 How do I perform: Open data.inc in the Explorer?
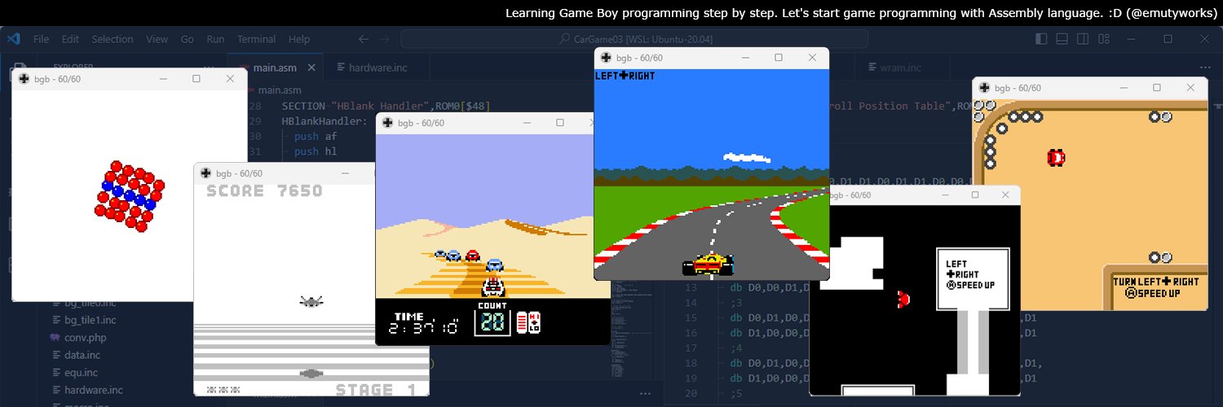(x=82, y=355)
